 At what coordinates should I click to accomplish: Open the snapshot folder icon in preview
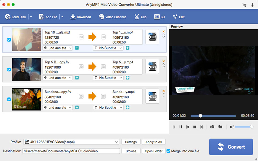point(220,127)
